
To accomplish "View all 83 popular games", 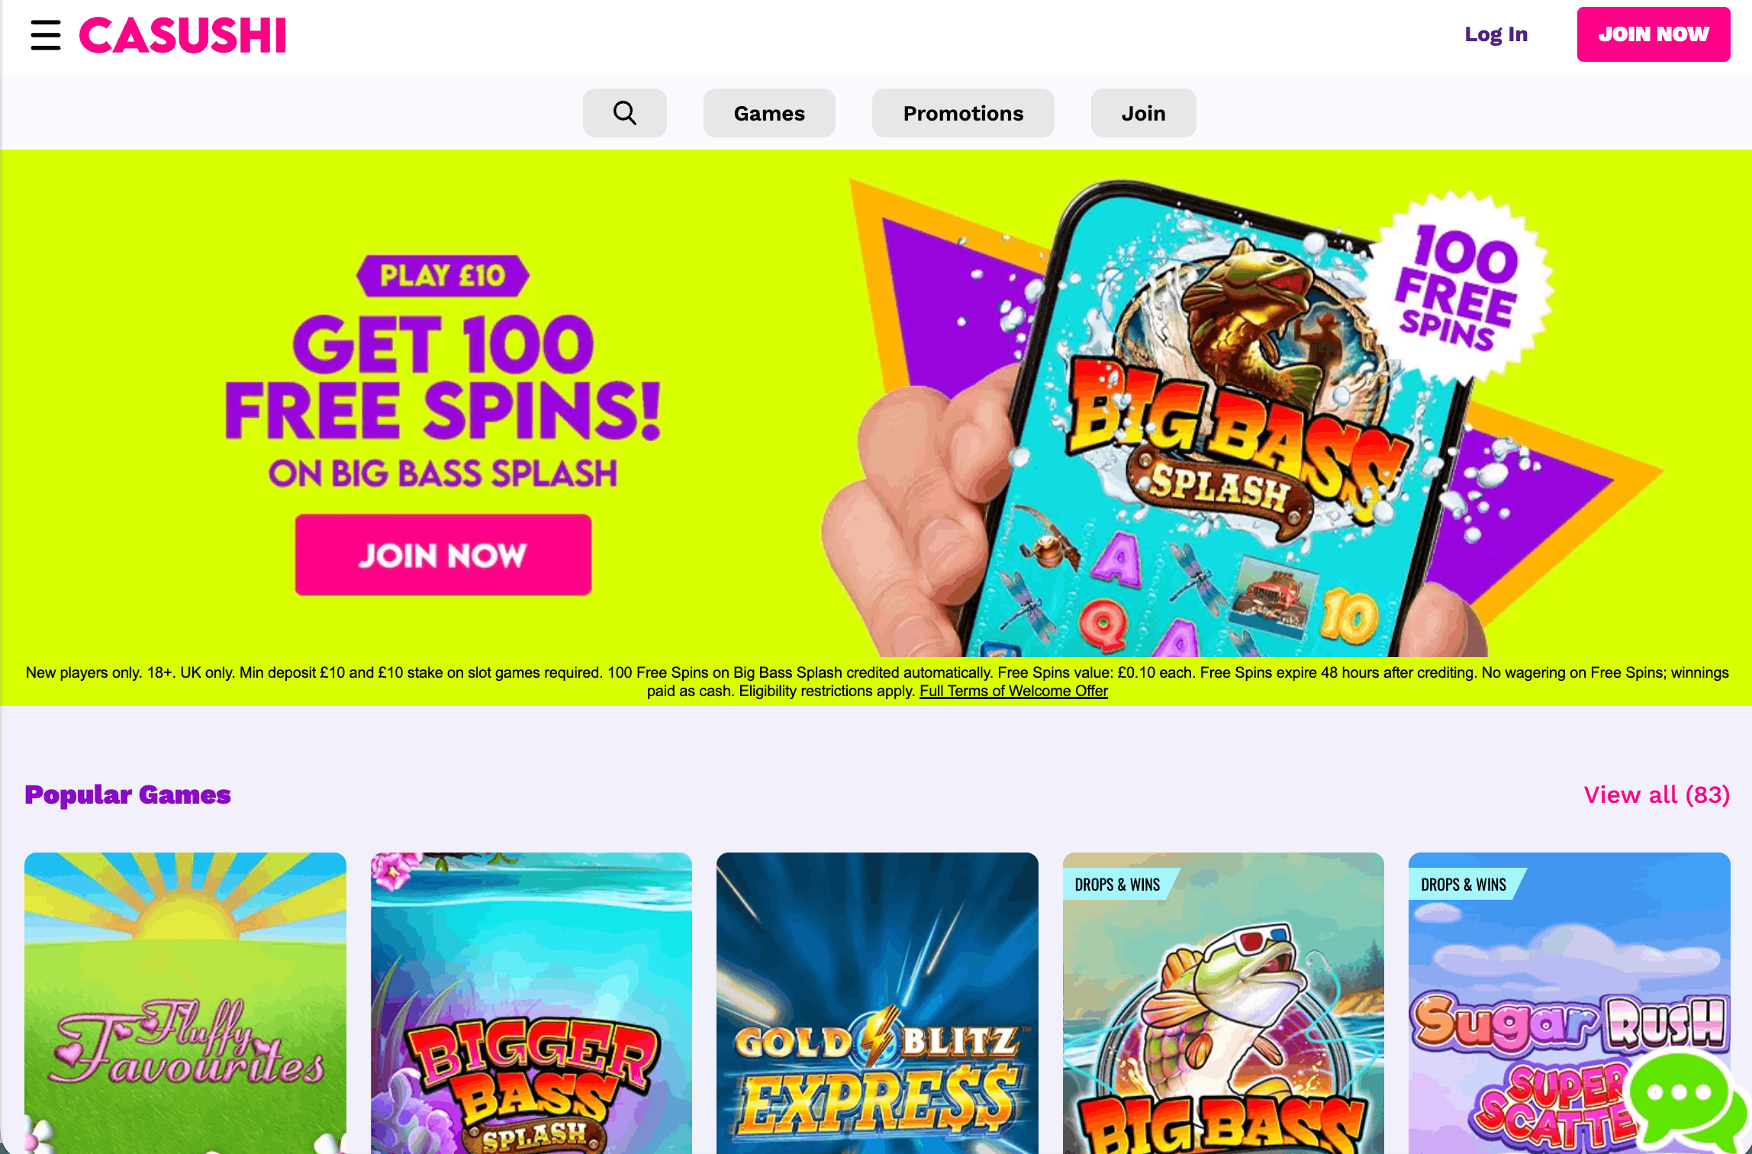I will (x=1657, y=795).
